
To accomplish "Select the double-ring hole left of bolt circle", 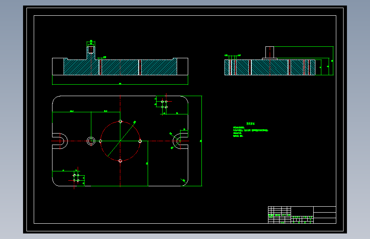I will click(x=91, y=141).
